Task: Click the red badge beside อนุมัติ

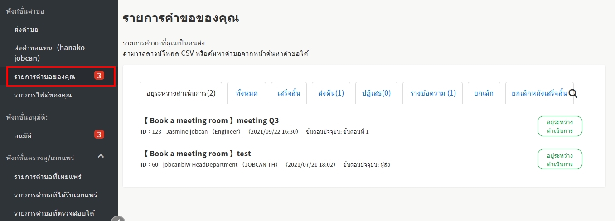Action: pyautogui.click(x=99, y=135)
